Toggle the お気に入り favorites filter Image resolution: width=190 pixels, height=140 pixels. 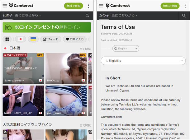coord(75,39)
